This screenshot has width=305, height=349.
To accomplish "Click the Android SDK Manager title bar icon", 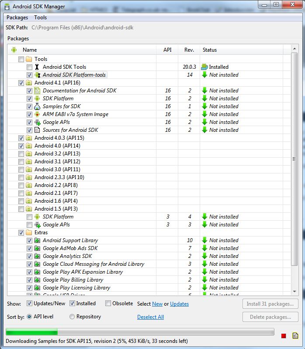I will tap(7, 7).
